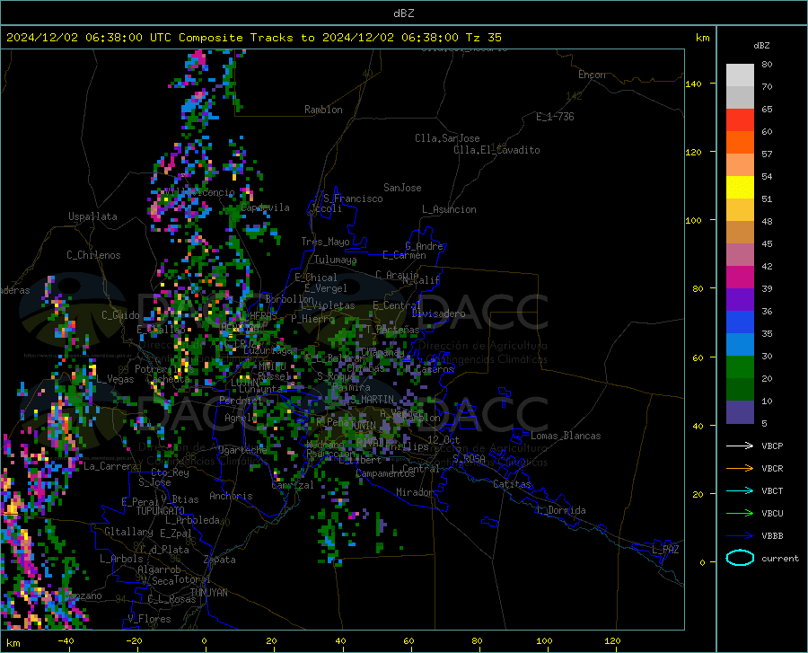The height and width of the screenshot is (653, 808).
Task: Pick the slate purple 5–10 dBZ swatch
Action: click(x=740, y=412)
